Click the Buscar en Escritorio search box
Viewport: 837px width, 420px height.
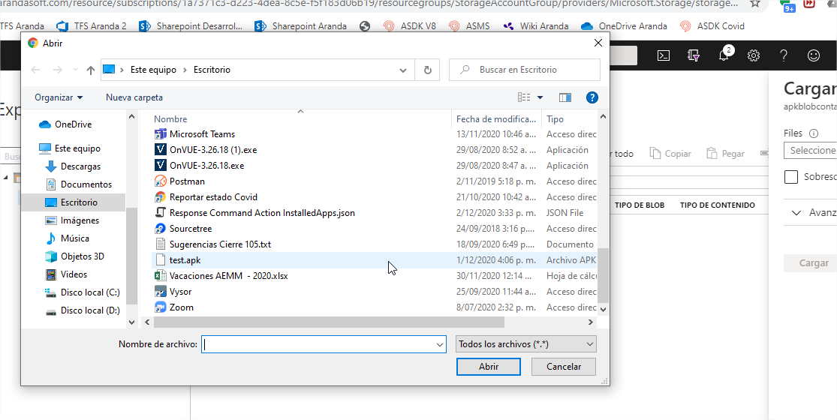[x=525, y=70]
